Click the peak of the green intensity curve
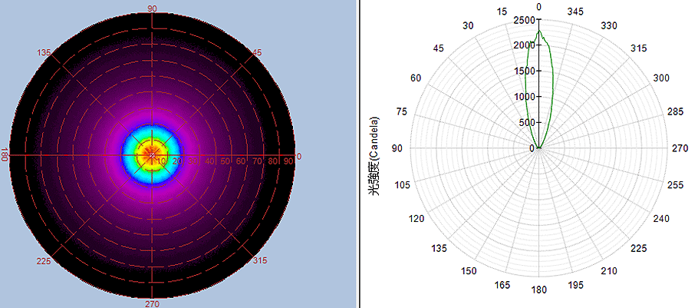 coord(539,31)
